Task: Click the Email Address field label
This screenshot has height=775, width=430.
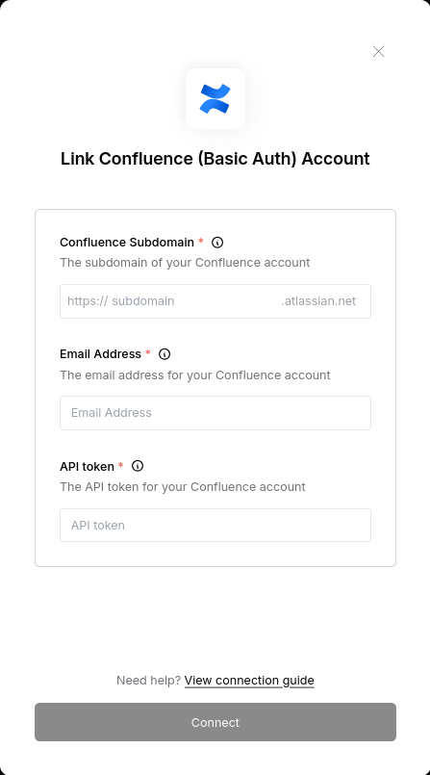Action: (100, 354)
